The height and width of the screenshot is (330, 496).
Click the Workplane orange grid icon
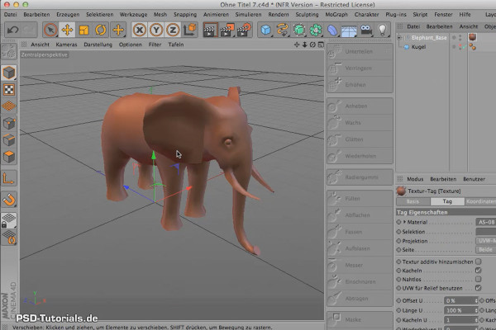click(9, 106)
